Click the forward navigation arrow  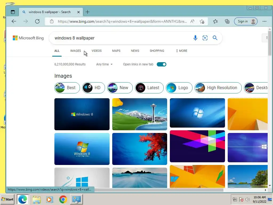26,21
